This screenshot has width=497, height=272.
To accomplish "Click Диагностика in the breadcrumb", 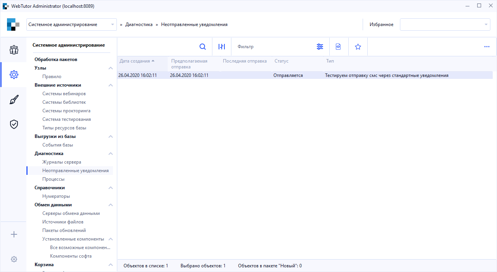I will [139, 24].
